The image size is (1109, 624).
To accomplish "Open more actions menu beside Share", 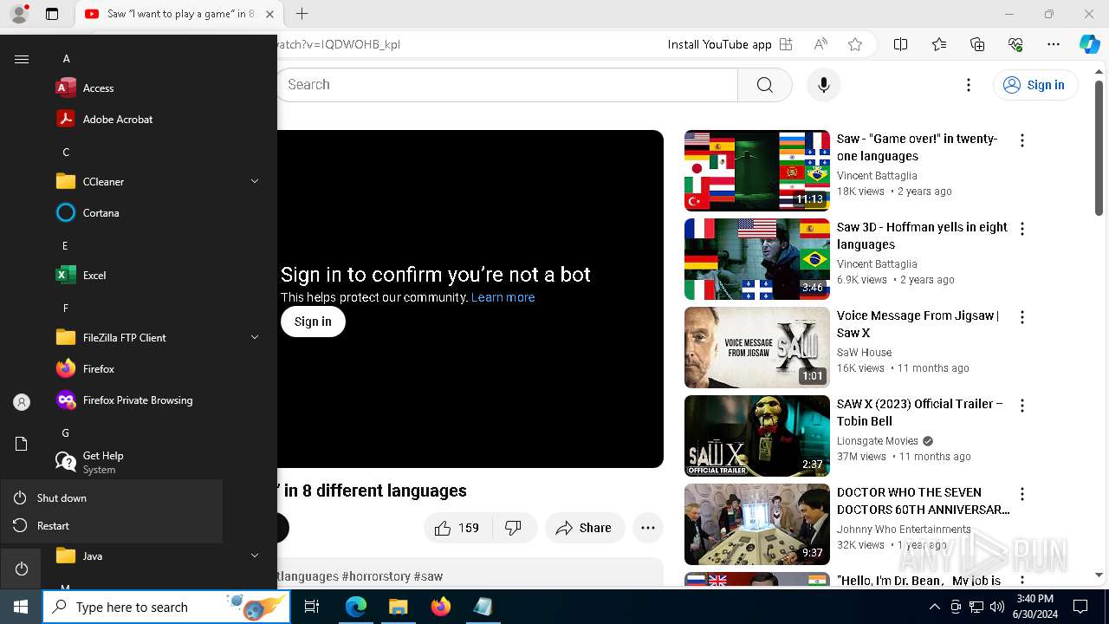I will pyautogui.click(x=648, y=528).
